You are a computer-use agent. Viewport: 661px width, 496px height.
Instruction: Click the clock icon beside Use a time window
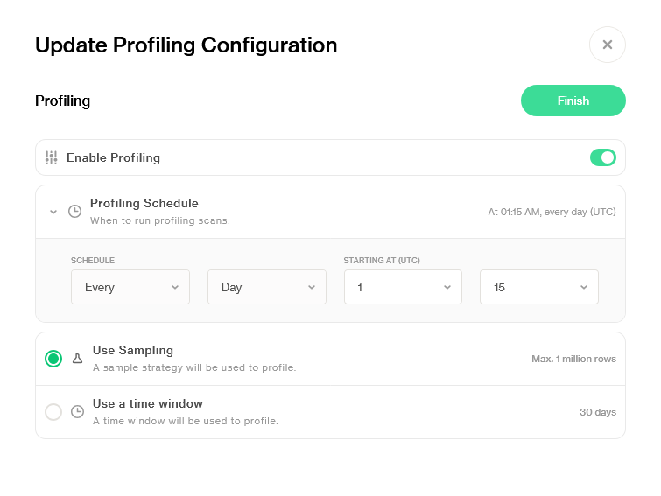(x=77, y=412)
